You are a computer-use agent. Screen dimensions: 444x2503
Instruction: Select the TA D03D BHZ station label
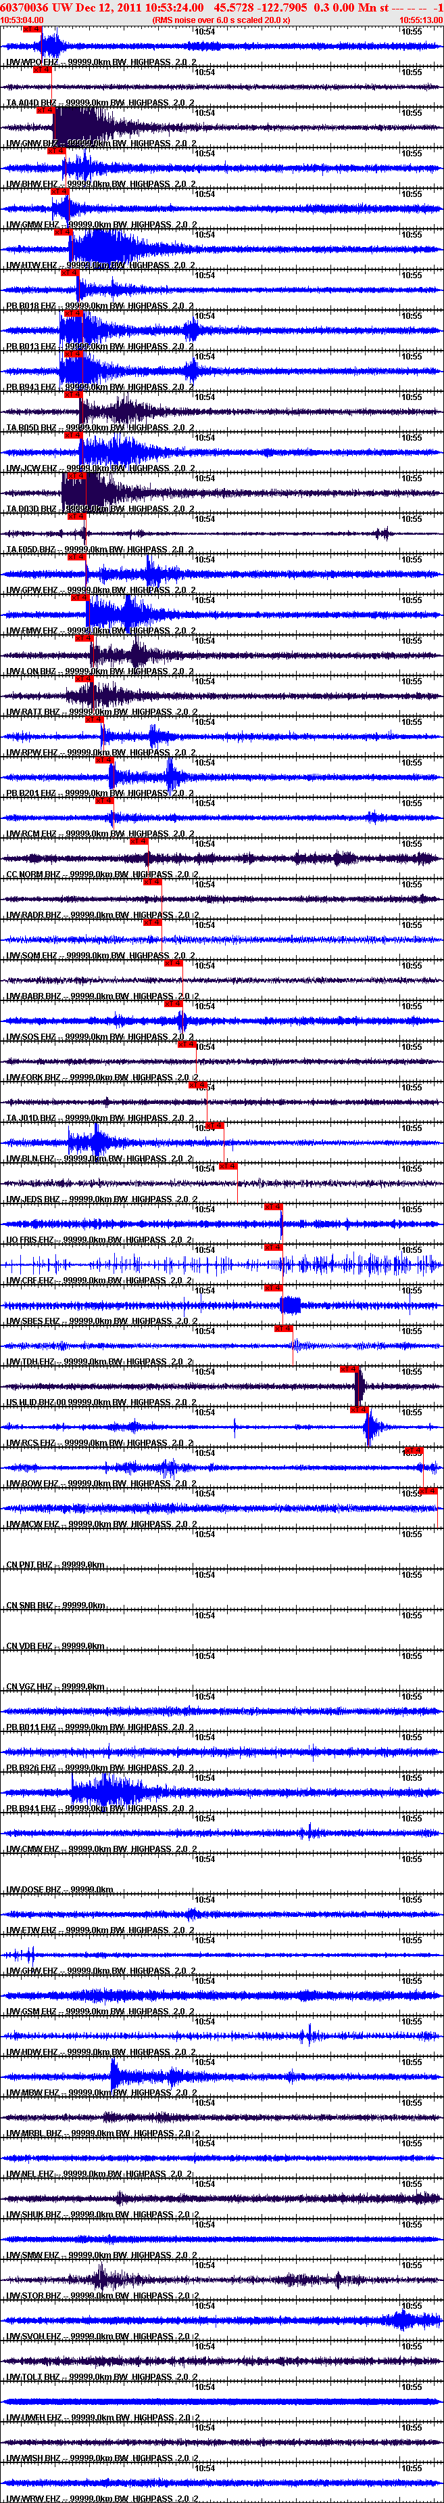point(101,509)
